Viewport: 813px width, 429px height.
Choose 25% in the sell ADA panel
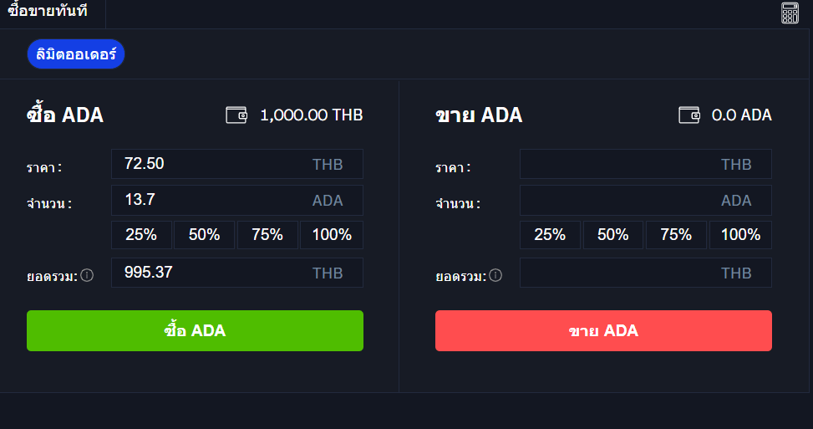coord(550,235)
